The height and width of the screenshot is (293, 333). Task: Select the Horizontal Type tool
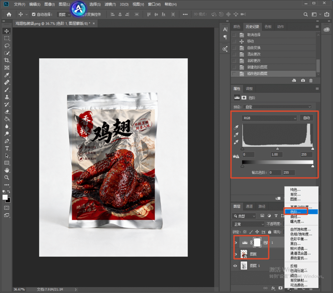(x=7, y=148)
